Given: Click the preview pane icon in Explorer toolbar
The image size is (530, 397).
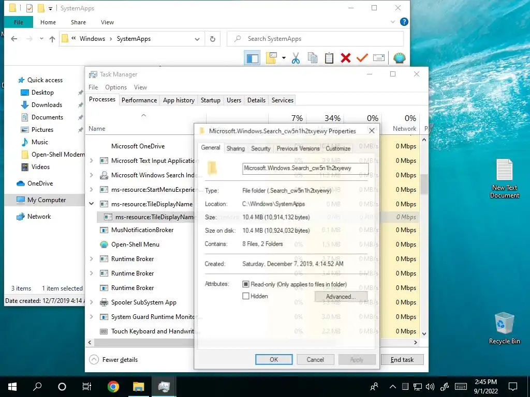Looking at the screenshot, I should [252, 58].
